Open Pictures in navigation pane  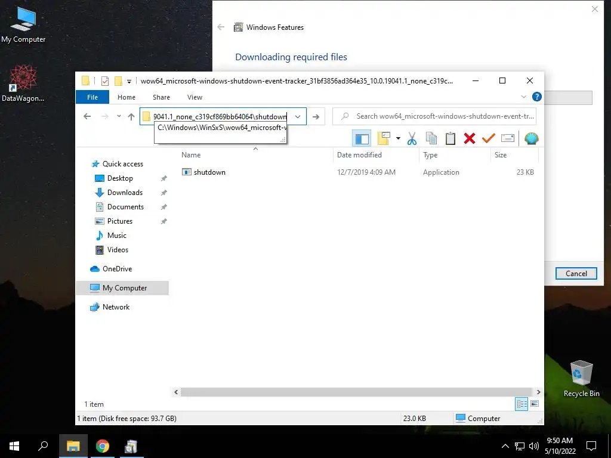pos(119,221)
